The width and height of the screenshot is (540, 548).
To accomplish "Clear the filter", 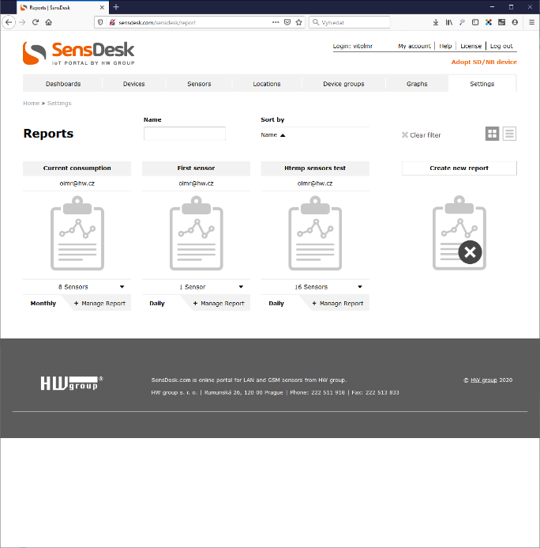I will pos(421,135).
